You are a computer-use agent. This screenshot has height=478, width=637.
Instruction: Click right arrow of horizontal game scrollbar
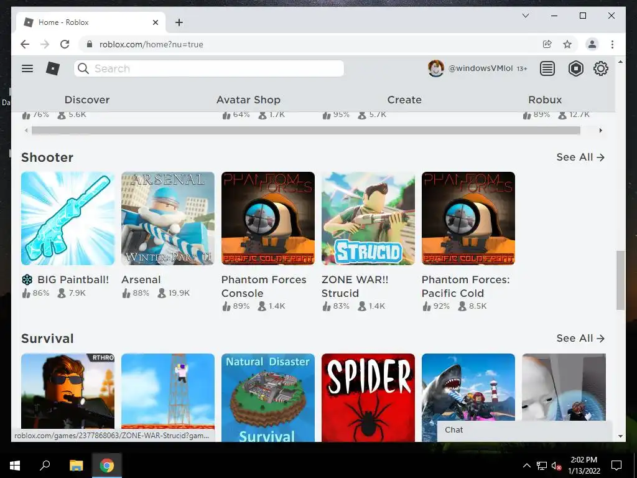click(600, 131)
